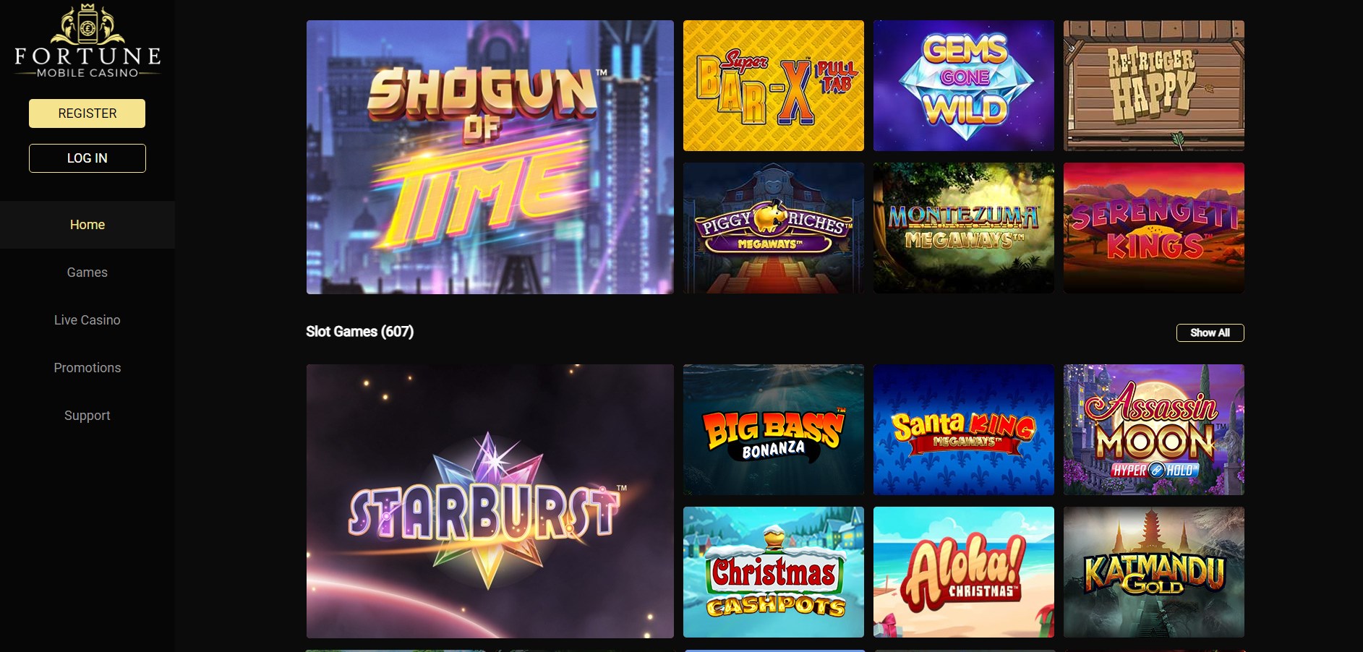Image resolution: width=1363 pixels, height=652 pixels.
Task: Open Serengeti Kings game
Action: tap(1153, 228)
